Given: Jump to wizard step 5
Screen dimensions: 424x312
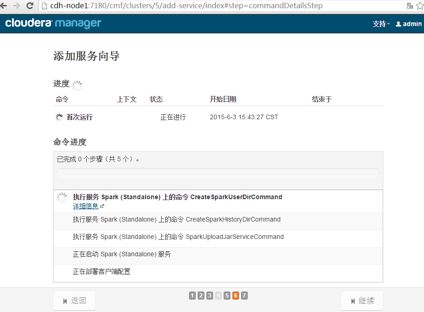Looking at the screenshot, I should click(227, 296).
